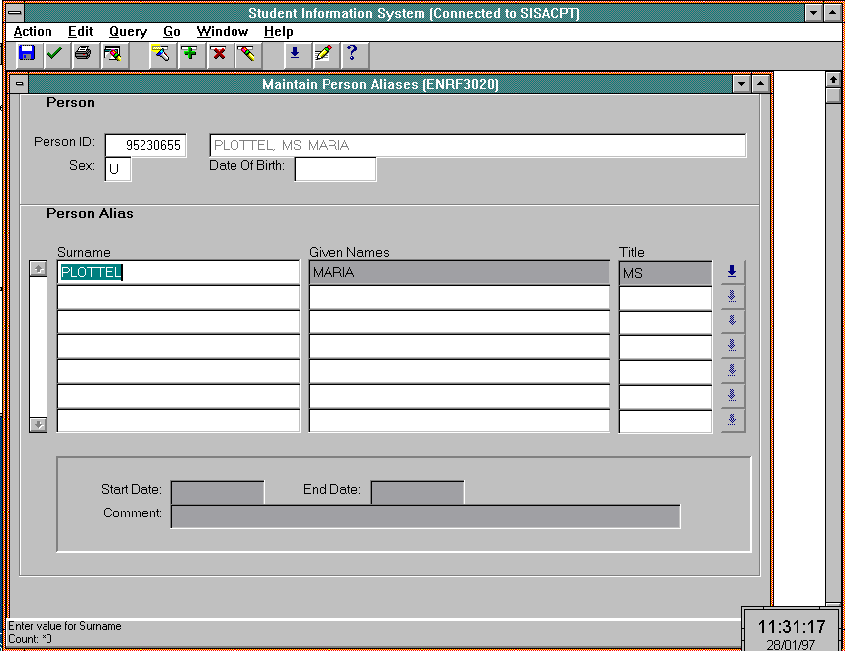The image size is (845, 651).
Task: Click the green checkmark commit icon
Action: coord(54,53)
